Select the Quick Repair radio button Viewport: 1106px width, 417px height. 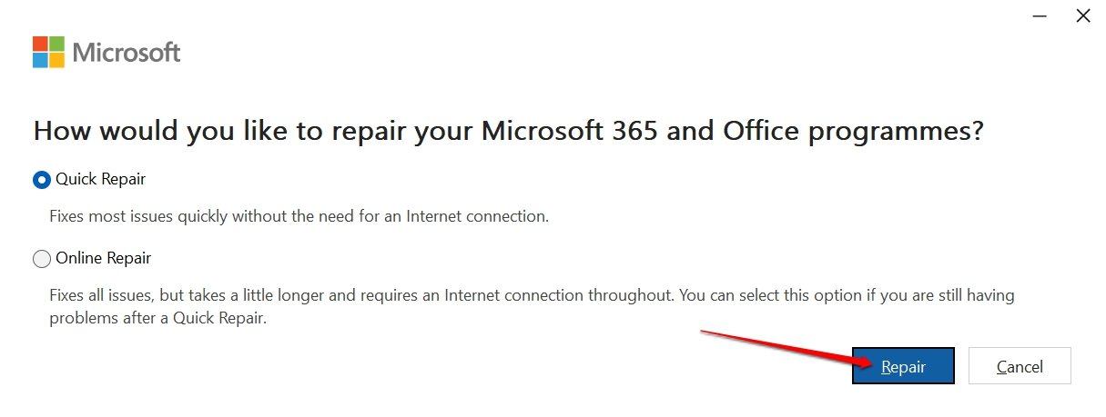42,180
